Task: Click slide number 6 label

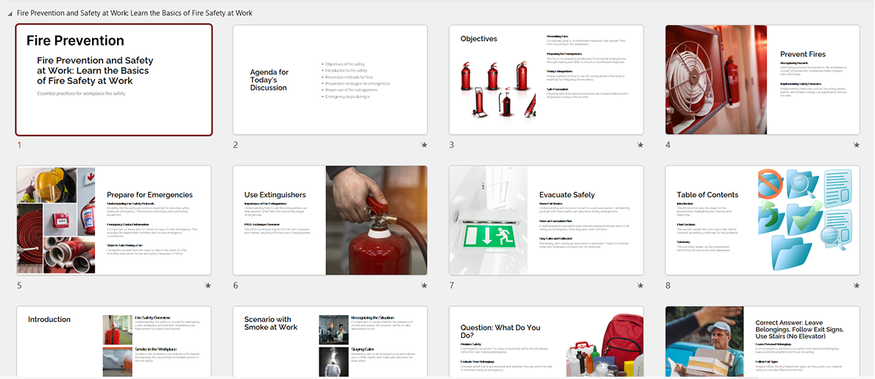Action: [x=235, y=286]
